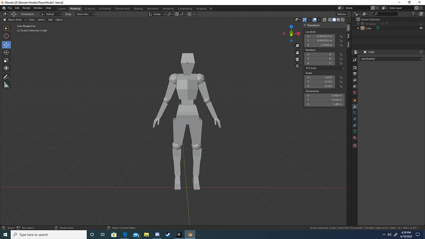Viewport: 425px width, 239px height.
Task: Open the Render Properties tab
Action: point(355,67)
